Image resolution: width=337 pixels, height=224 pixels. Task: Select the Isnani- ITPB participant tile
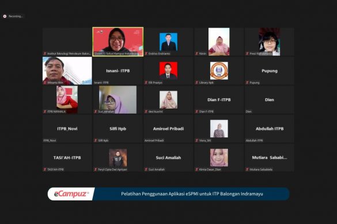click(x=118, y=71)
